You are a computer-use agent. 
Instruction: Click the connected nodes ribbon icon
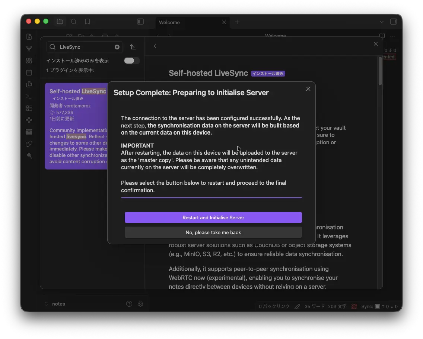(x=29, y=120)
